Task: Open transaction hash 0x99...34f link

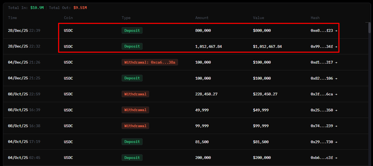Action: (324, 46)
